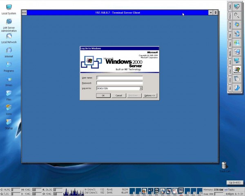Switch to pager cell 4
This screenshot has height=196, width=245.
click(x=150, y=192)
